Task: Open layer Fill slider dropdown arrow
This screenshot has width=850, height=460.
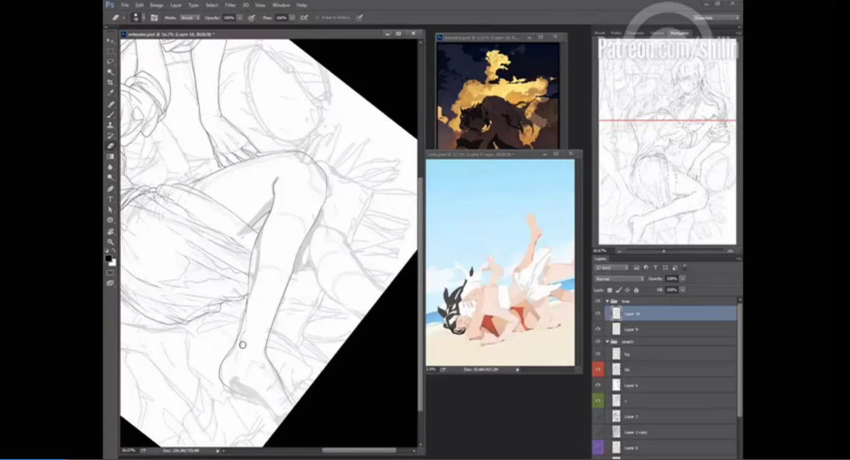Action: click(683, 290)
